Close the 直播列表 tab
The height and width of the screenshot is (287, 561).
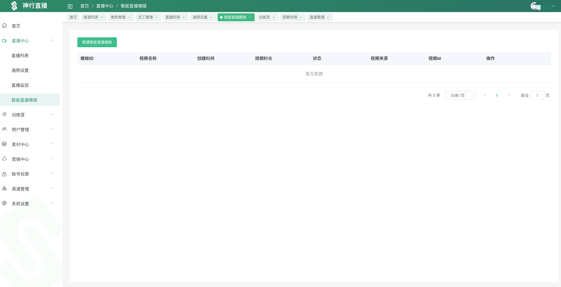click(x=184, y=17)
